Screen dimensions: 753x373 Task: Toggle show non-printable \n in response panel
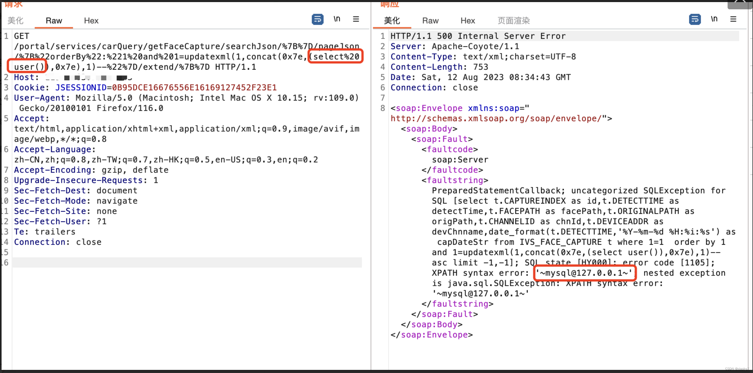click(x=714, y=19)
